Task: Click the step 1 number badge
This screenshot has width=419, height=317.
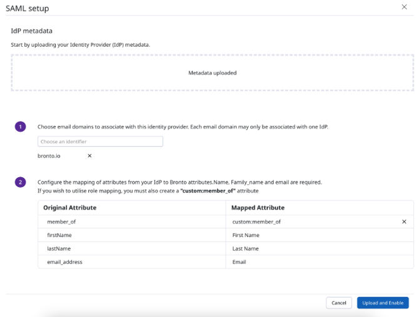Action: (x=20, y=127)
